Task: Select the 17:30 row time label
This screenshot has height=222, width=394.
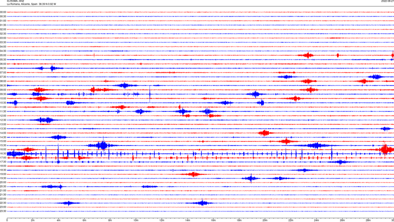Action: click(3, 162)
